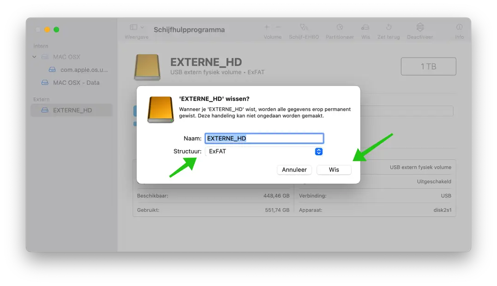Collapse the MAC OSX disk tree

tap(34, 57)
